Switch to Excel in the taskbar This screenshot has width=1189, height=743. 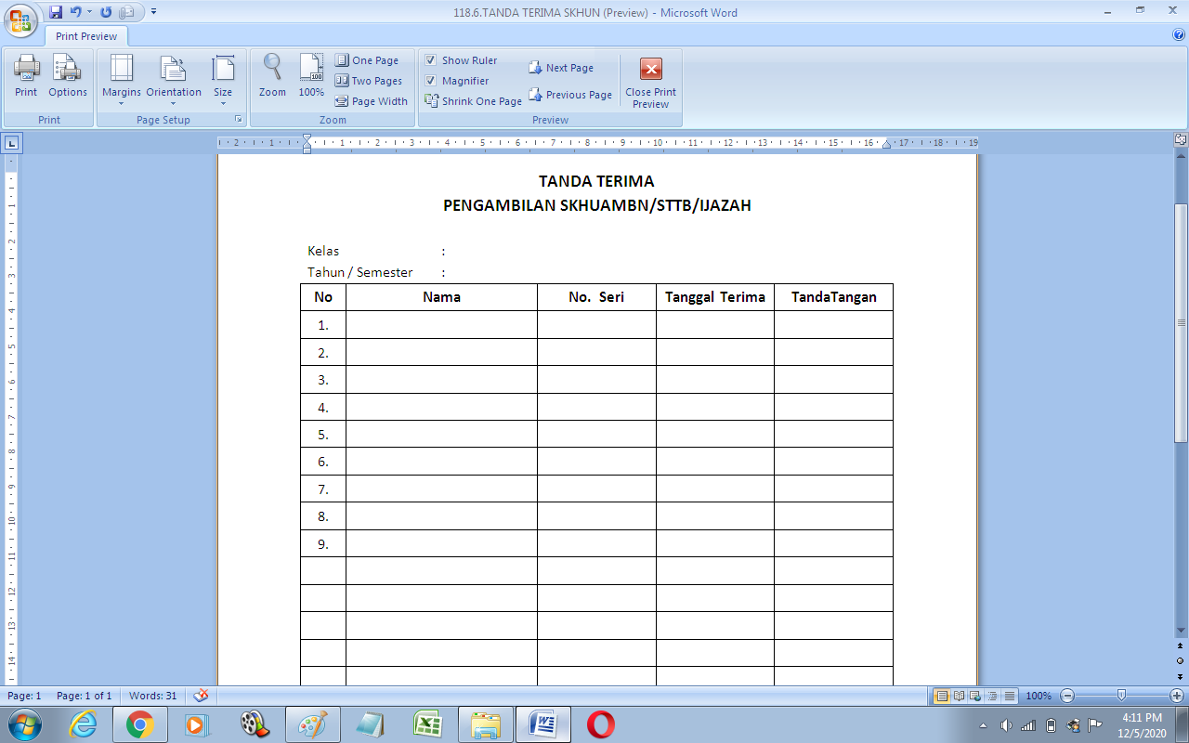[x=427, y=723]
